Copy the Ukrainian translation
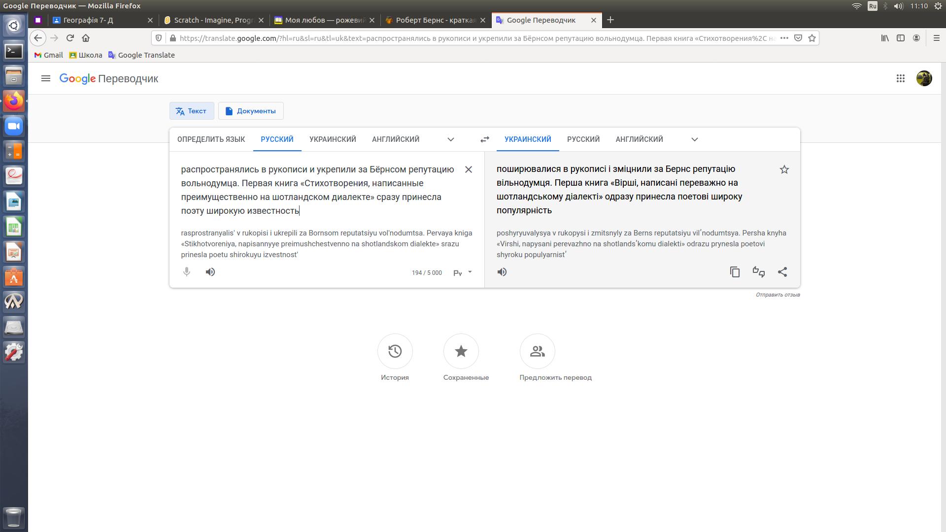Screen dimensions: 946x532 [735, 272]
